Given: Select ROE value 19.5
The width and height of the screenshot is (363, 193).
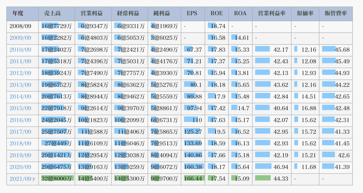Looking at the screenshot, I should (x=220, y=132).
